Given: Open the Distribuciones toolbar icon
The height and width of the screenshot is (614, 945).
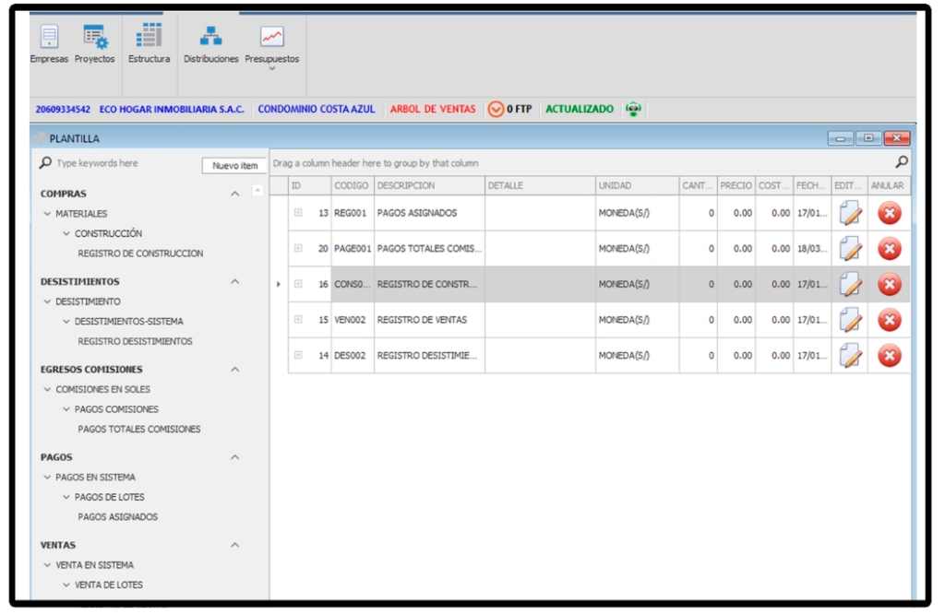Looking at the screenshot, I should [x=211, y=36].
